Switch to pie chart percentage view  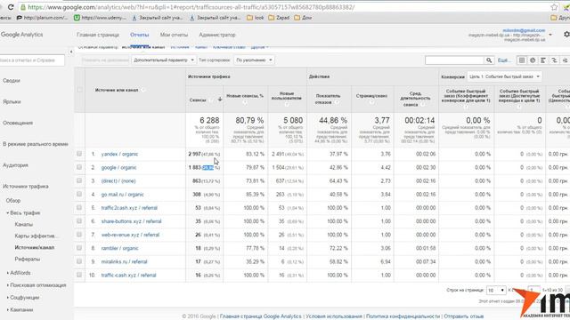(533, 60)
